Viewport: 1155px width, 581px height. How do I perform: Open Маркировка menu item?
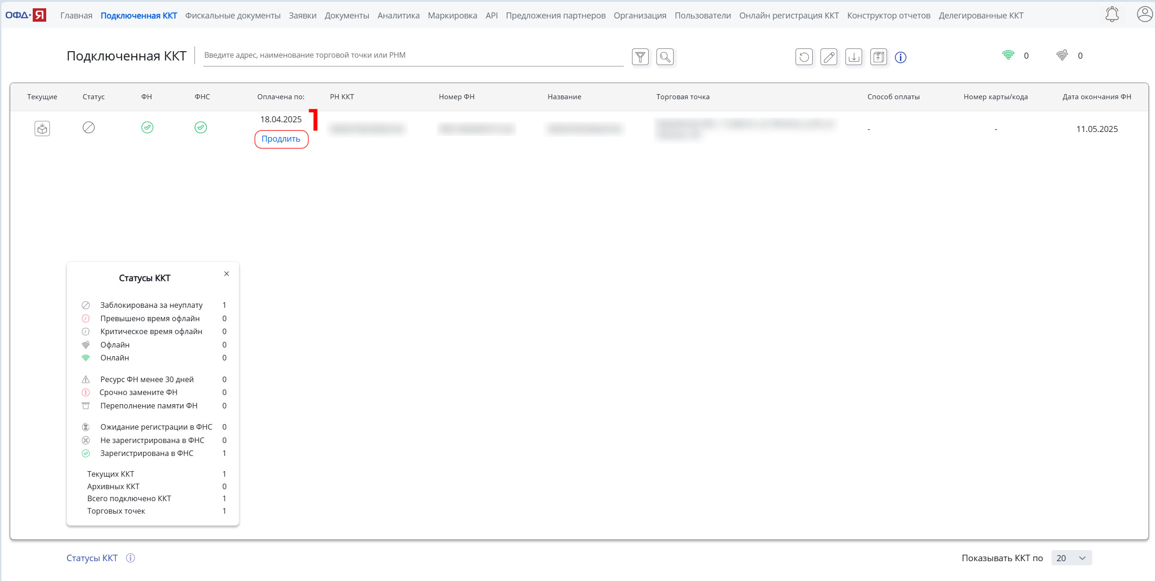452,15
